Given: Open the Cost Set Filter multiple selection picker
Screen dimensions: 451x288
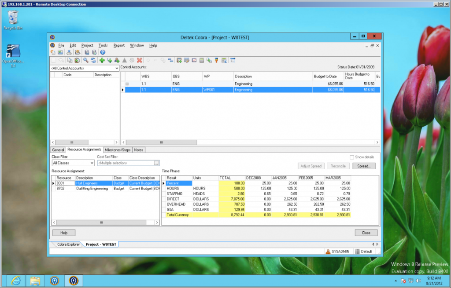Looking at the screenshot, I should coord(157,163).
